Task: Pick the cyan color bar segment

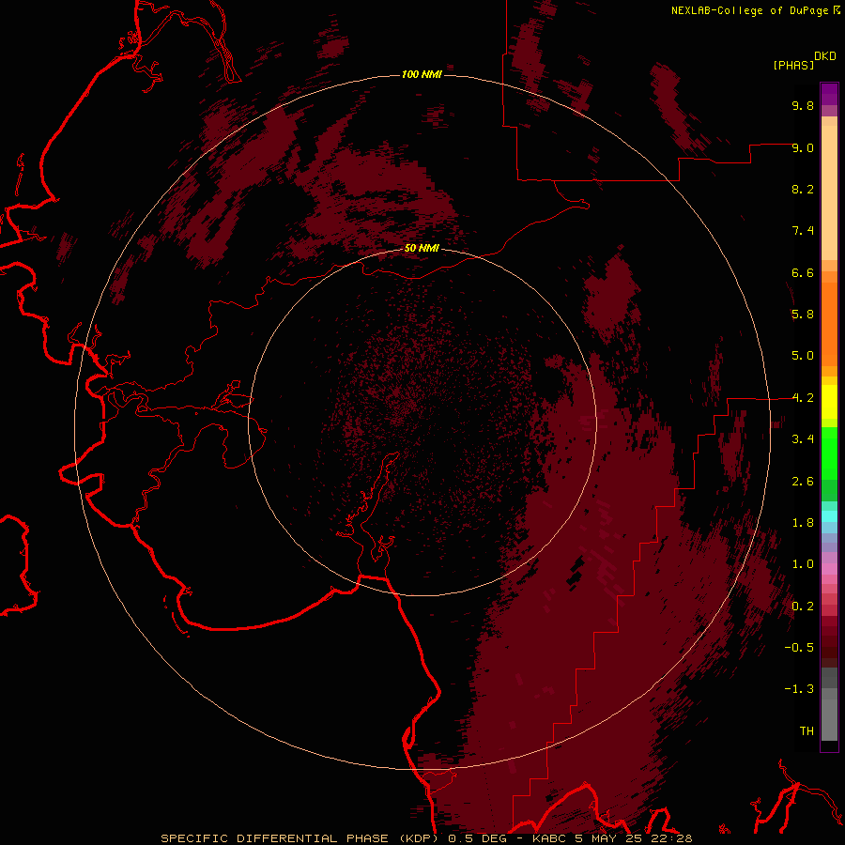Action: tap(829, 516)
